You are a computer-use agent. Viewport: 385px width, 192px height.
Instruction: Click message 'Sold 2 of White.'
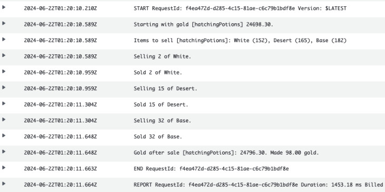pyautogui.click(x=158, y=73)
